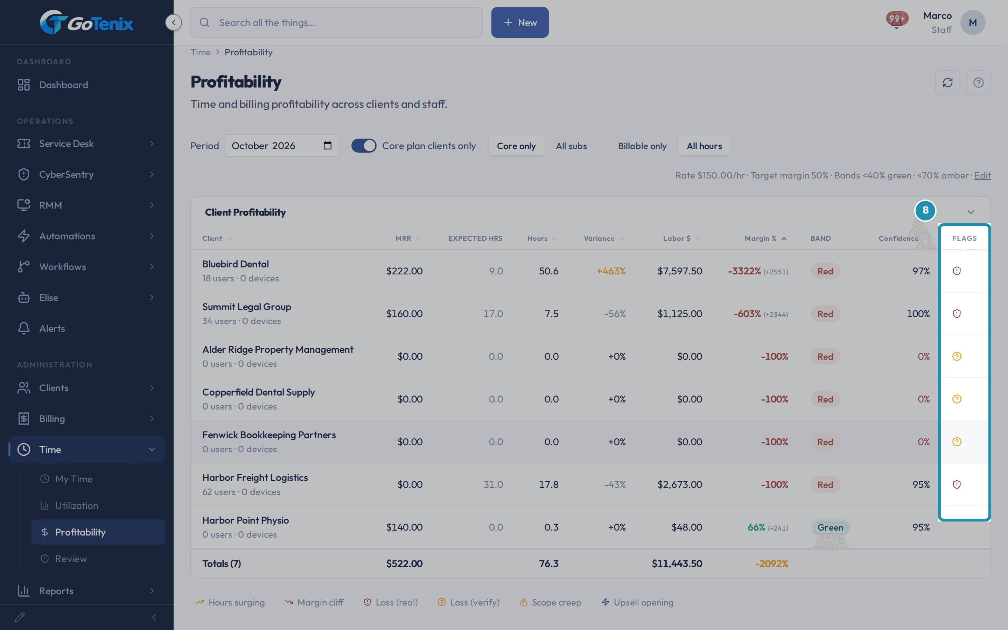Image resolution: width=1008 pixels, height=630 pixels.
Task: Click the October 2026 period field
Action: pyautogui.click(x=282, y=145)
